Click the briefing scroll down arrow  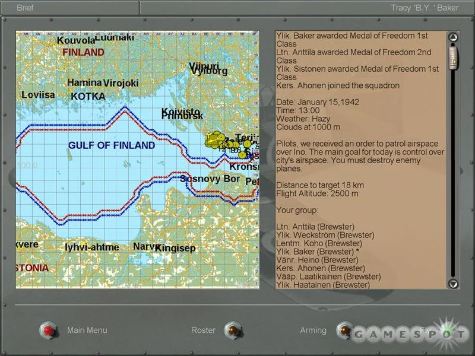[x=453, y=284]
